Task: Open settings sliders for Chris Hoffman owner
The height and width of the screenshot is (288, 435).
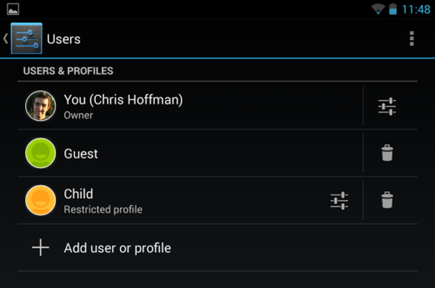Action: pyautogui.click(x=387, y=106)
